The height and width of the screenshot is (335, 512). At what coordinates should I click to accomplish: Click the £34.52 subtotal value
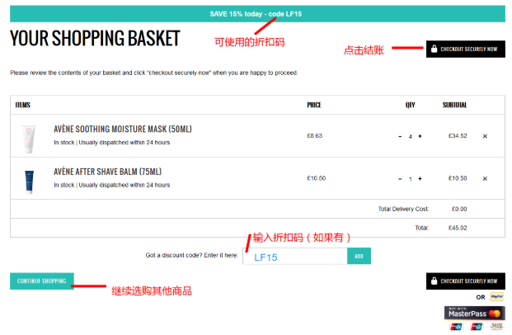(x=458, y=135)
